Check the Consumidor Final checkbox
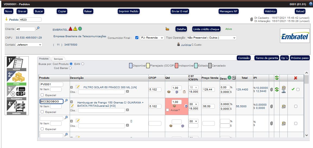This screenshot has width=313, height=148. tap(137, 38)
